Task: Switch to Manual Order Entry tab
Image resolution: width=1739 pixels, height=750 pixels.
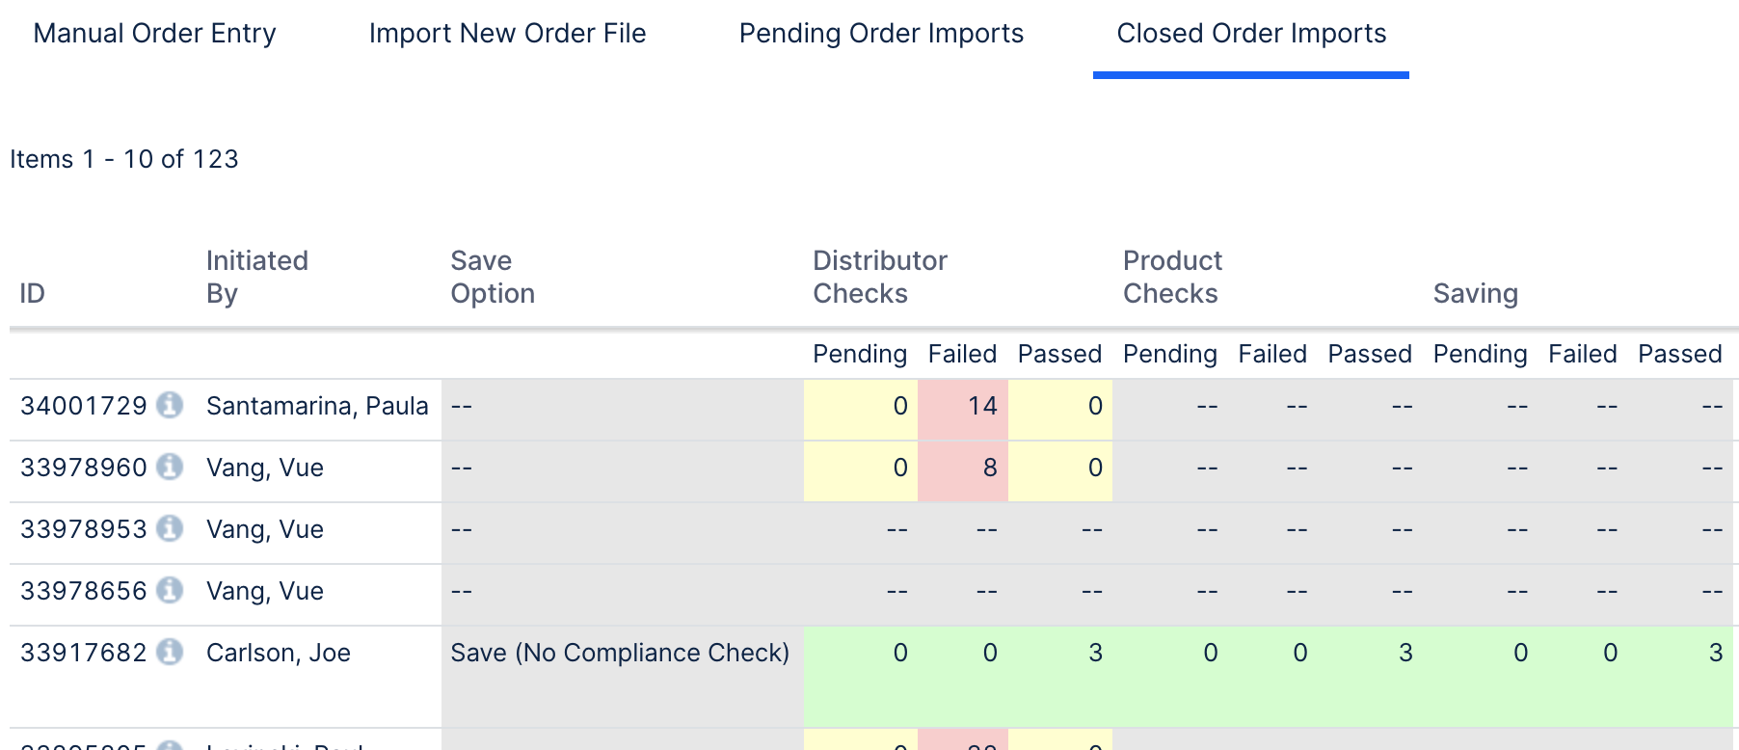Action: tap(154, 34)
